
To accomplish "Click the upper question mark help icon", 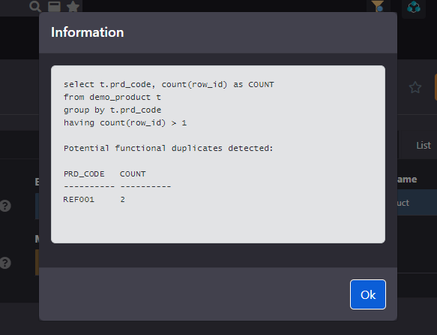I will point(5,206).
